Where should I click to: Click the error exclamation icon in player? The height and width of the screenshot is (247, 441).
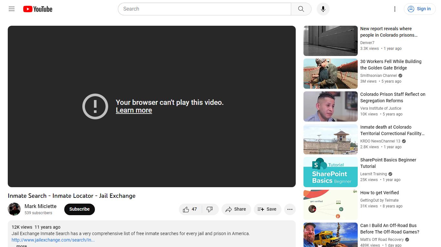click(x=95, y=106)
